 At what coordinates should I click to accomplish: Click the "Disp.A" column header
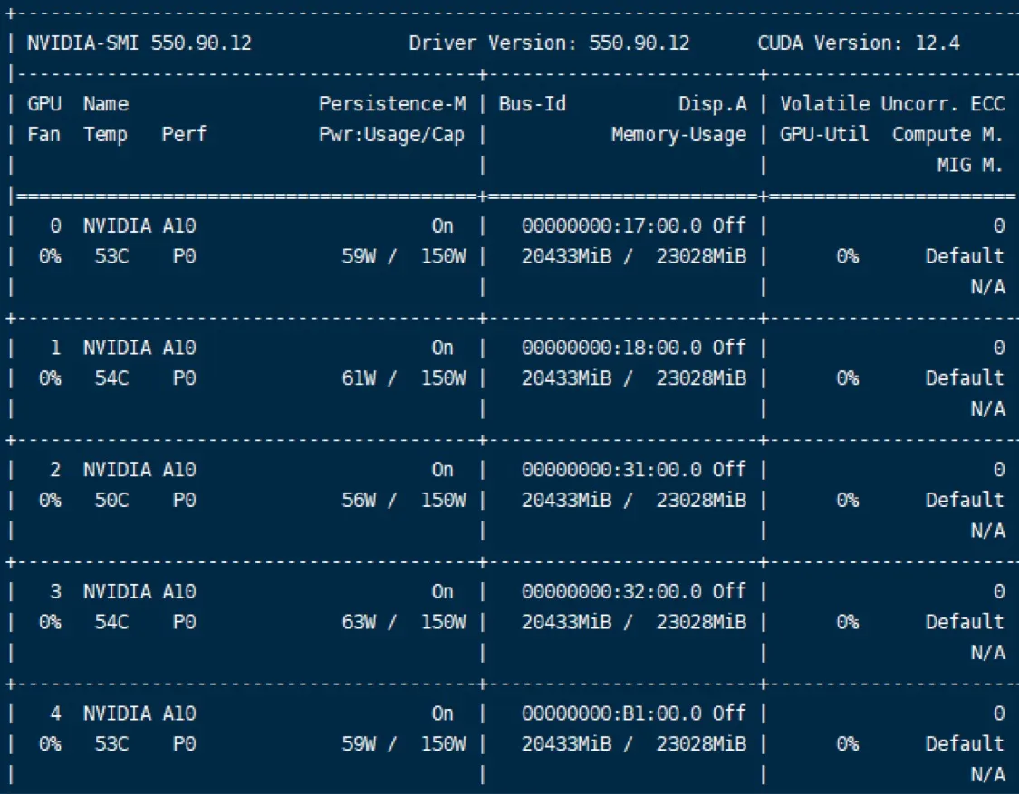pos(713,104)
